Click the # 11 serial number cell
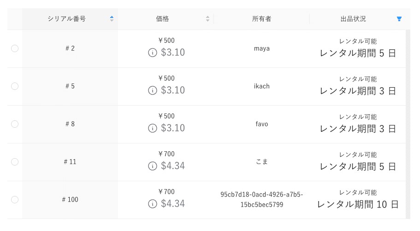 (x=70, y=162)
